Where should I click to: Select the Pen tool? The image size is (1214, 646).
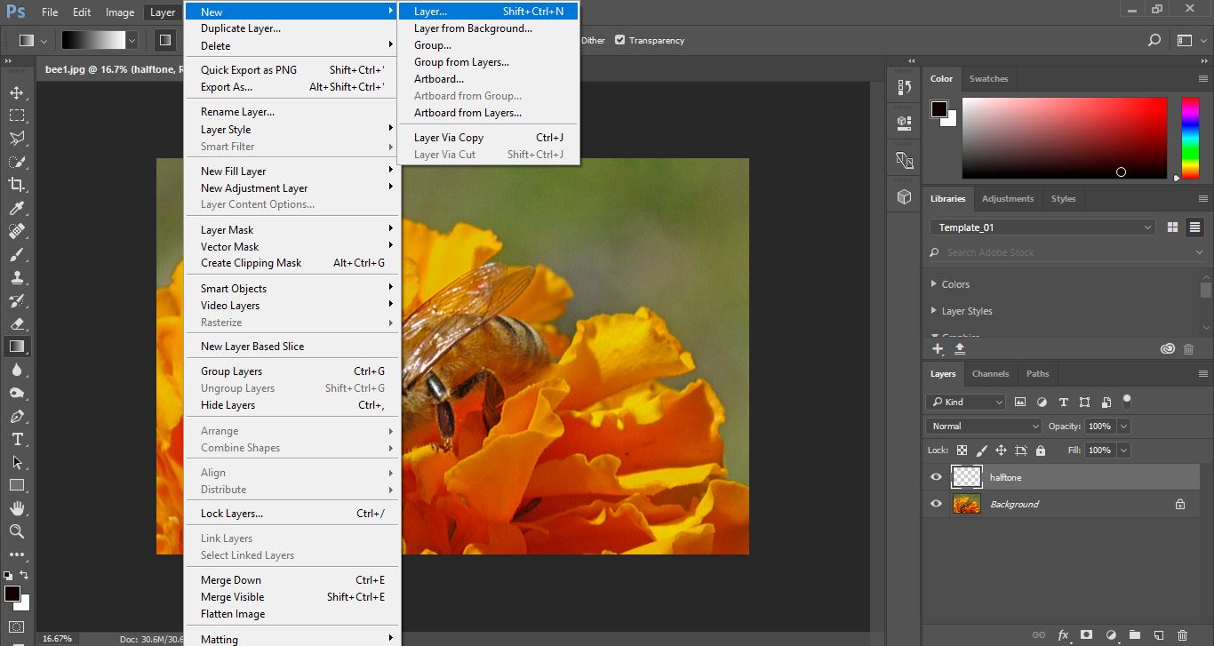pyautogui.click(x=17, y=416)
